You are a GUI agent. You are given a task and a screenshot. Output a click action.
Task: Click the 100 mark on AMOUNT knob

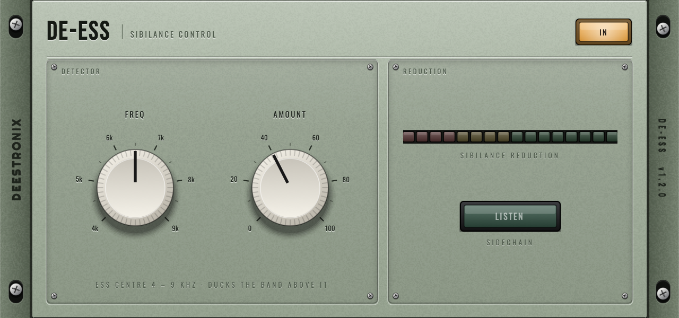(x=330, y=228)
